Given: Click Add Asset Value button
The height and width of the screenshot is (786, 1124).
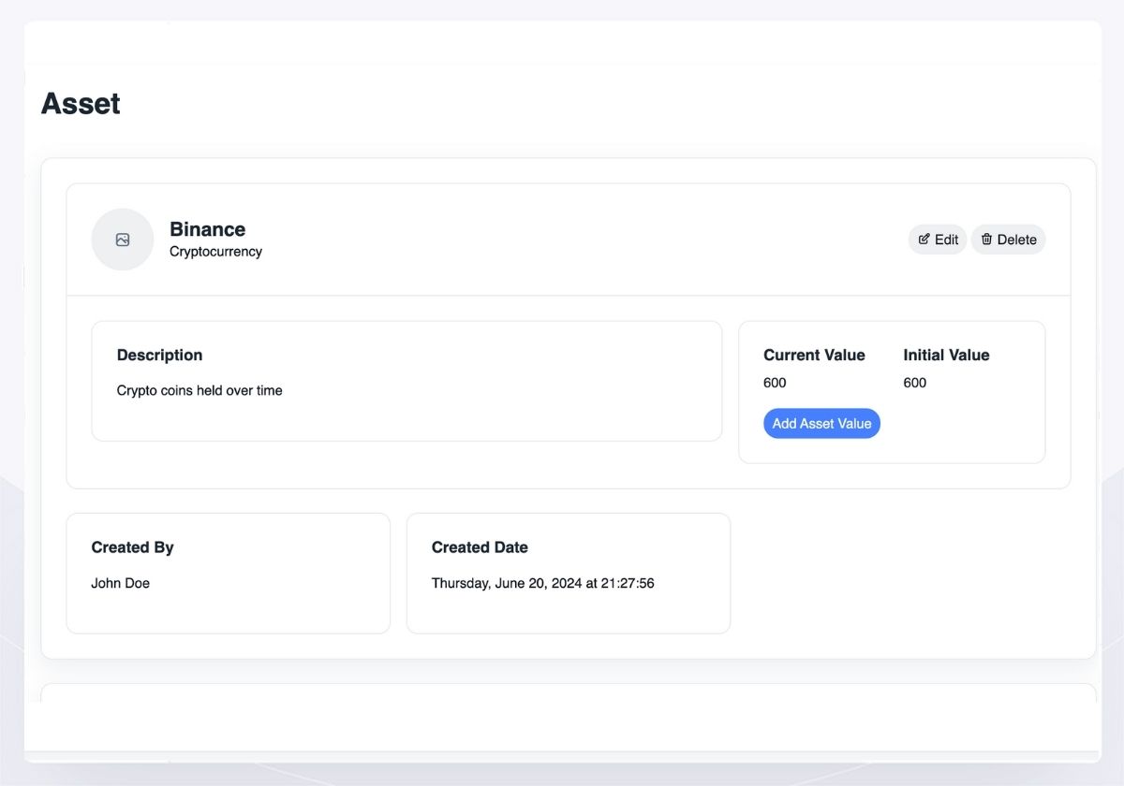Looking at the screenshot, I should pos(821,423).
